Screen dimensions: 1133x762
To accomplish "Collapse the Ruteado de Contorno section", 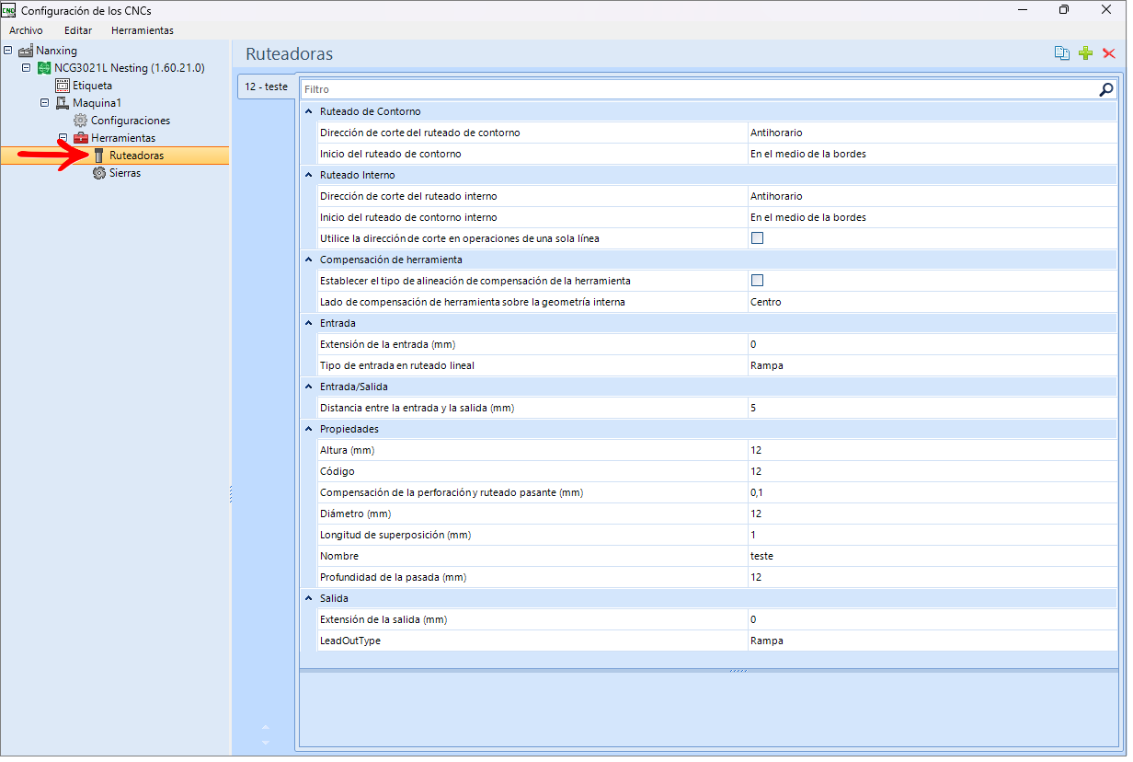I will click(x=309, y=111).
